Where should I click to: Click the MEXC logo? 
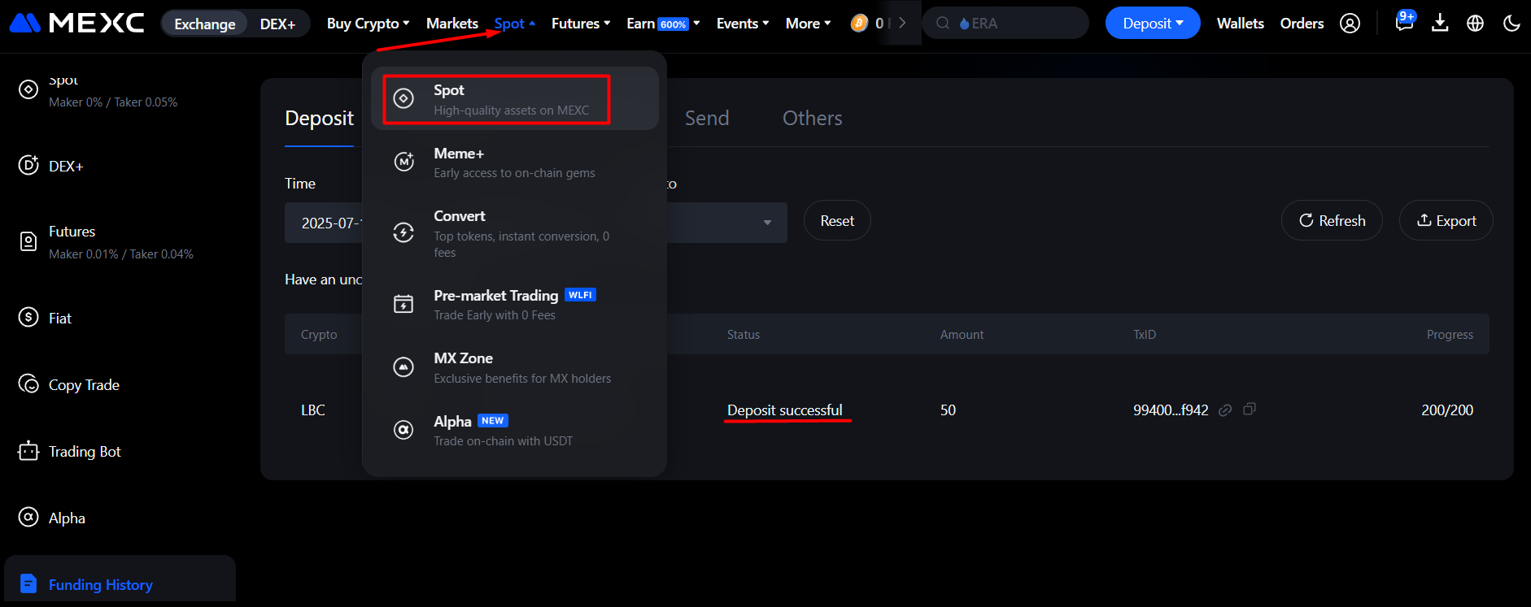pos(76,23)
